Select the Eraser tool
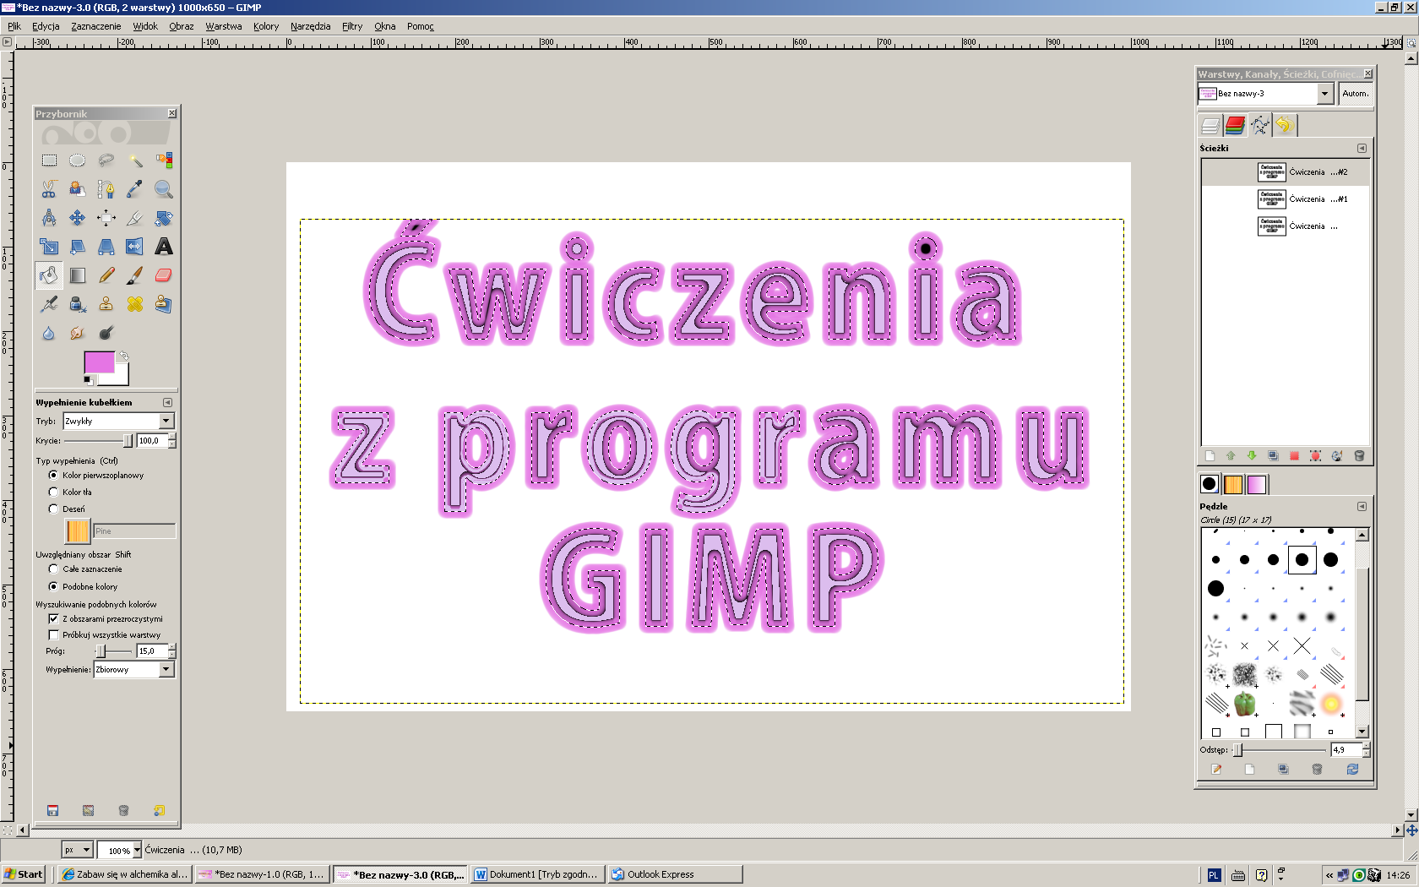The image size is (1419, 887). click(163, 275)
